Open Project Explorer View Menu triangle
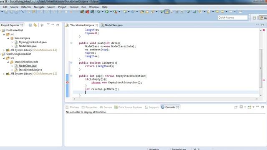Image resolution: width=267 pixels, height=150 pixels. tap(48, 25)
